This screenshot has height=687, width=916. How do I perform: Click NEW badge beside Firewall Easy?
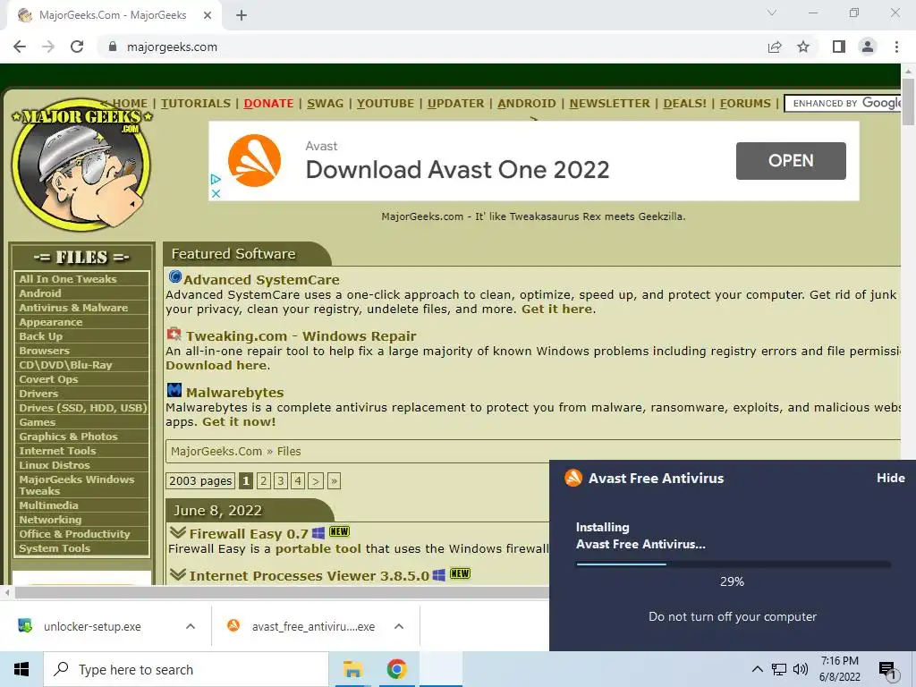pyautogui.click(x=339, y=531)
